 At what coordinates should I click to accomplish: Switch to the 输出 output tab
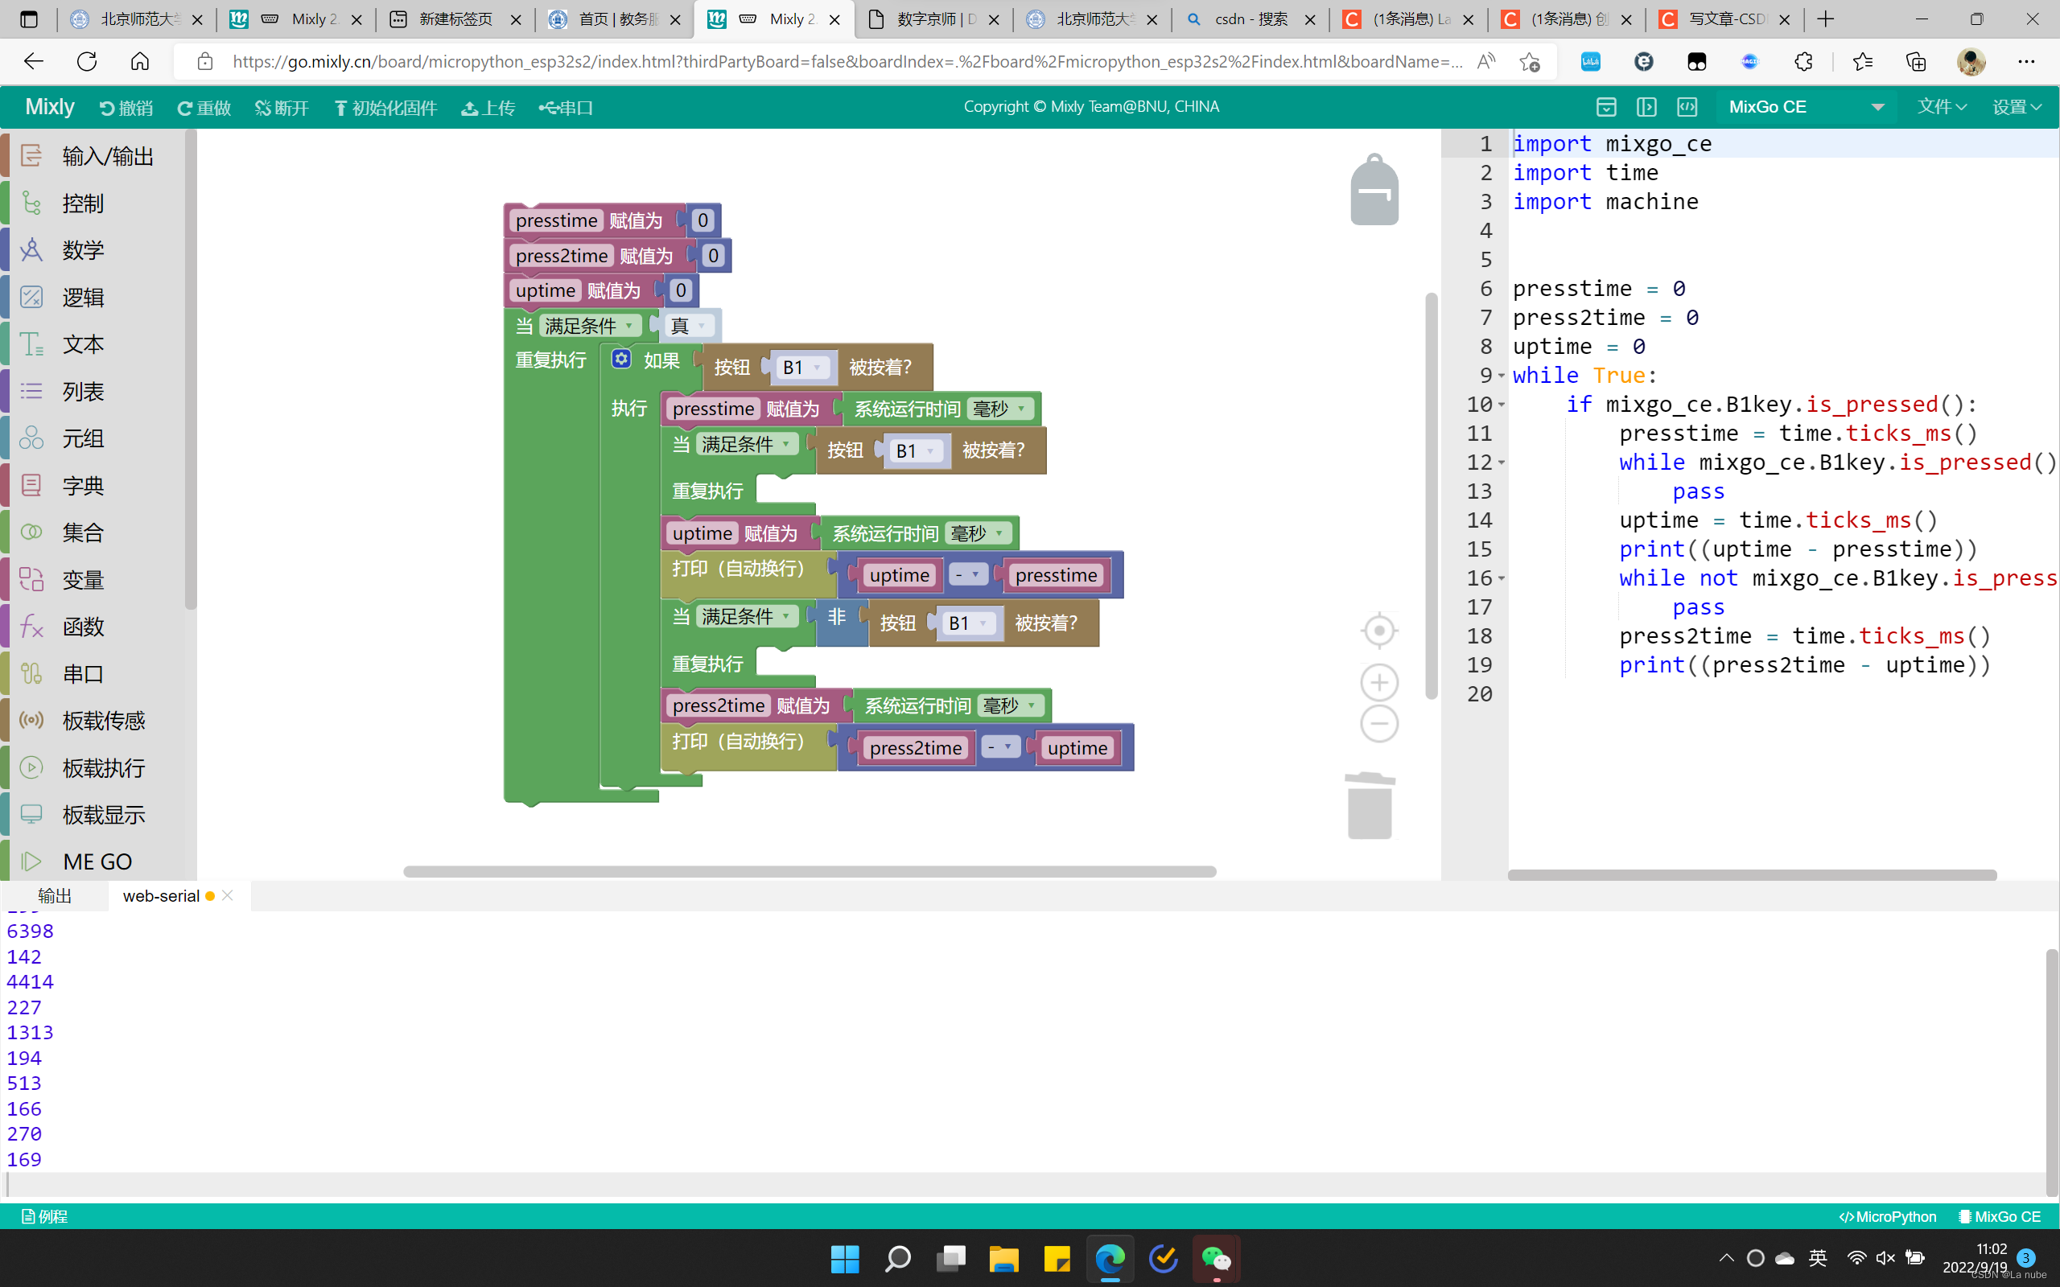[x=56, y=895]
